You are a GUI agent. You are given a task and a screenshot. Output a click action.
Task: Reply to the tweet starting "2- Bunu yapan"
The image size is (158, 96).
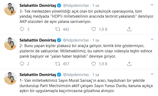pyautogui.click(x=22, y=64)
